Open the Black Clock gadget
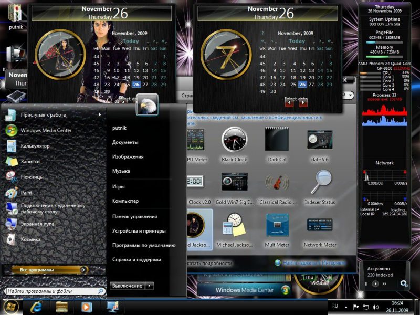 click(x=234, y=145)
